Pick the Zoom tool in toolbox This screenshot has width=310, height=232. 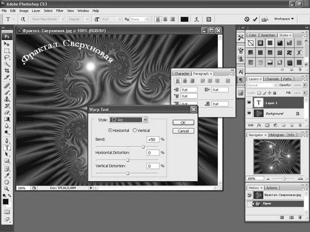click(7, 188)
